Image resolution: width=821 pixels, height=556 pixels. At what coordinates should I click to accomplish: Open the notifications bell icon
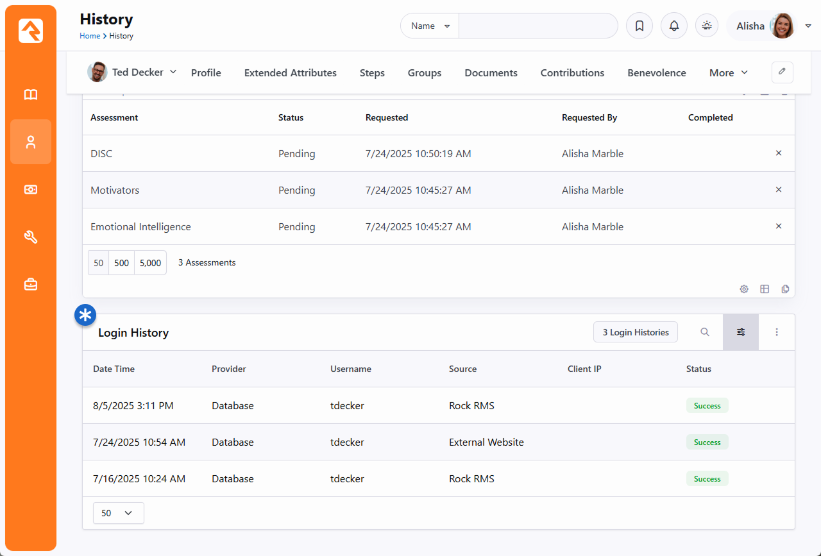tap(673, 26)
